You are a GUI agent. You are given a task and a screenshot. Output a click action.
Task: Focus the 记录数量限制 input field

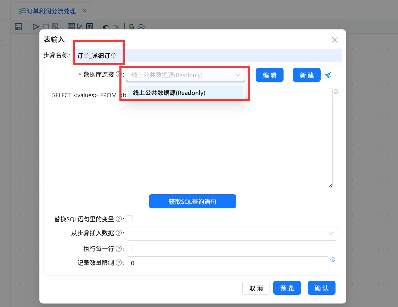[x=227, y=263]
